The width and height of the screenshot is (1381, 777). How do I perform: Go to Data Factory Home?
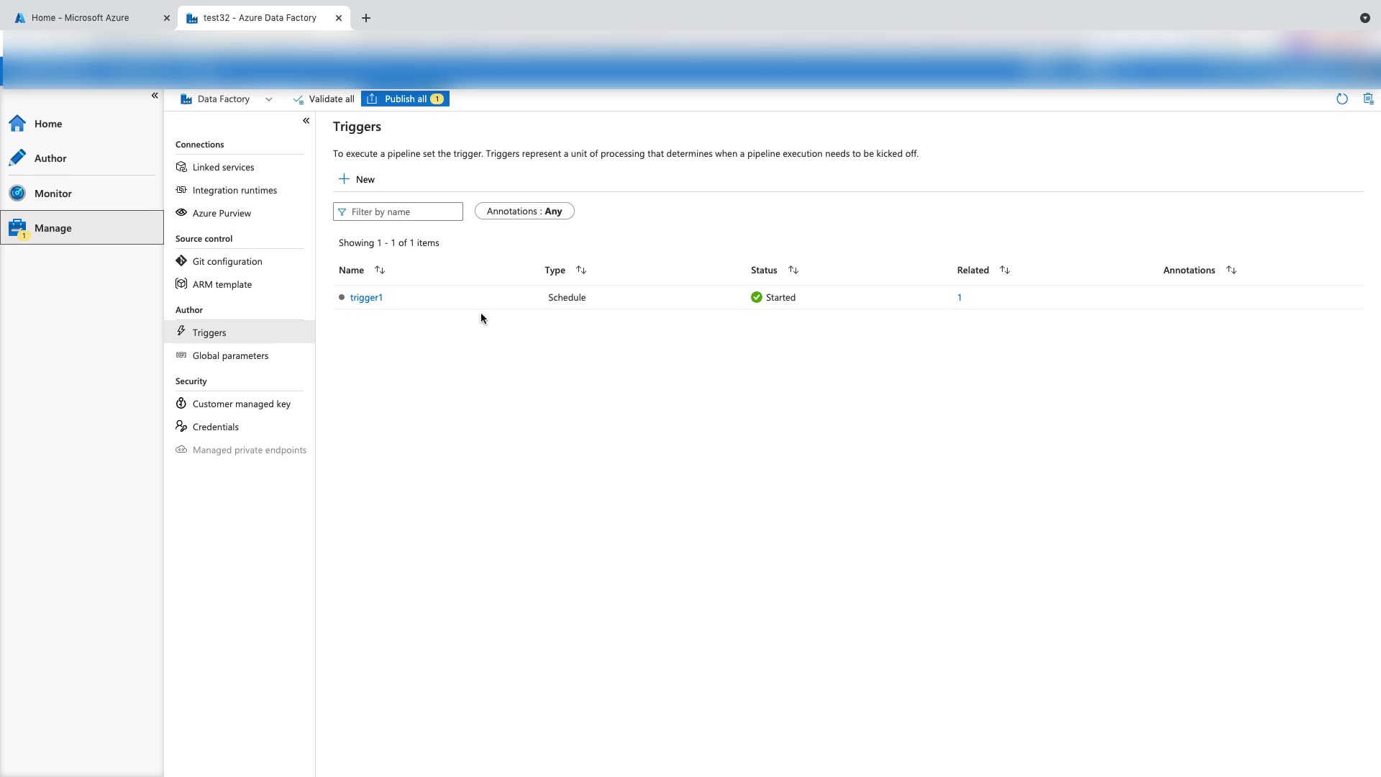pos(47,124)
